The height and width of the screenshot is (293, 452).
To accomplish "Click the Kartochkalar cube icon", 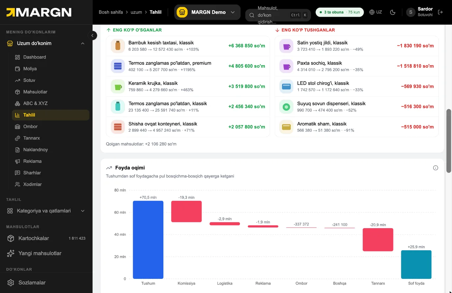I will (11, 238).
